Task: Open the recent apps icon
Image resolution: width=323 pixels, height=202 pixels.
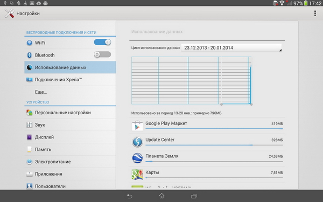Action: [x=194, y=196]
